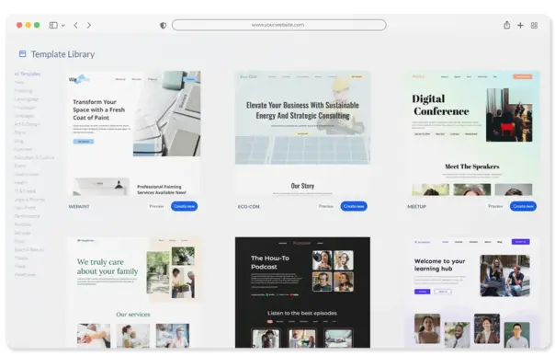Click the WEPAINT template name

(79, 206)
